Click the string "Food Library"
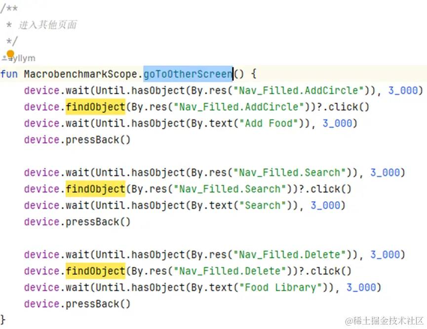This screenshot has height=329, width=427. [x=280, y=288]
